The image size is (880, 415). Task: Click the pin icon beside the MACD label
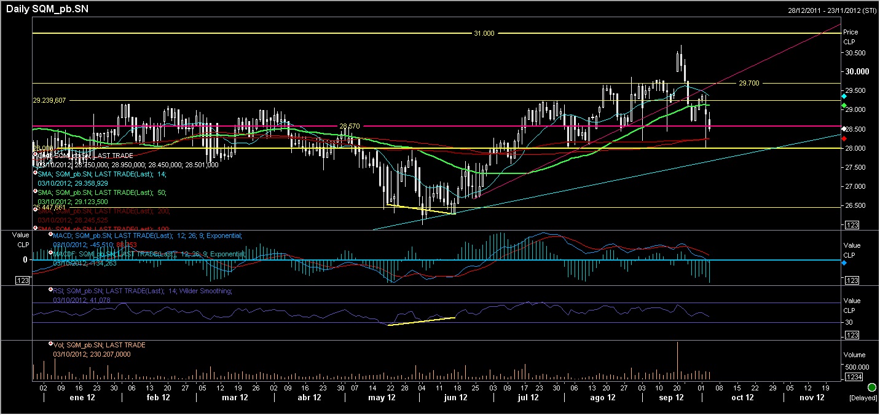pyautogui.click(x=50, y=235)
